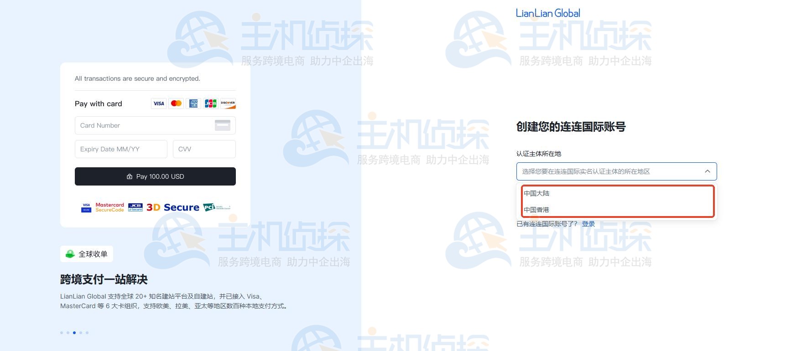Select 中国香港 from the region dropdown
Screen dimensions: 812x351
(617, 210)
